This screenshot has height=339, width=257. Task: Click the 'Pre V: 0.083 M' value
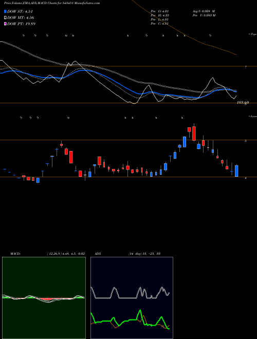(x=204, y=15)
